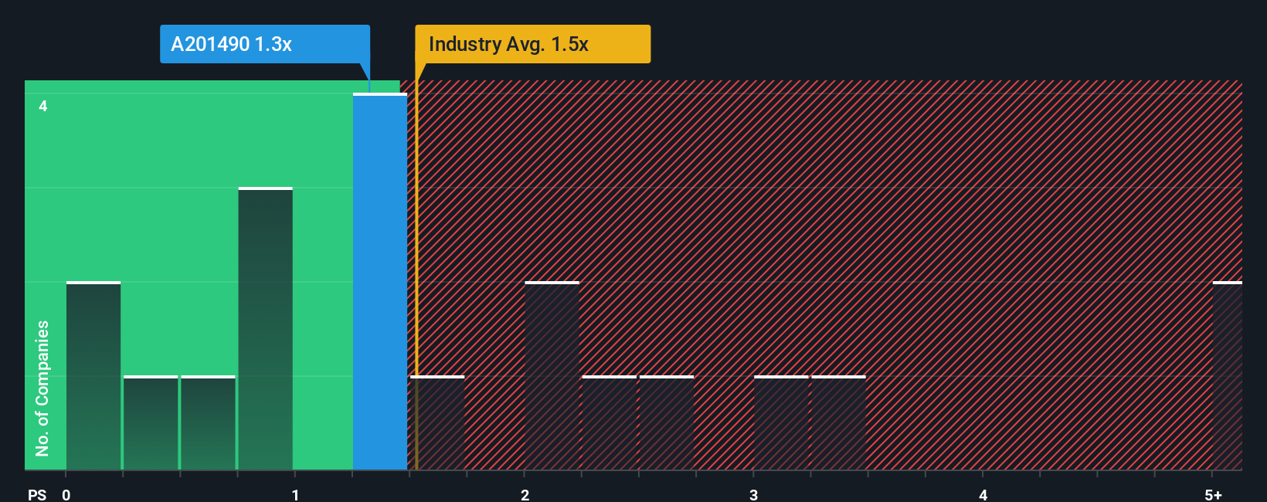Select the tall blue highlighted bar
Screen dimensions: 1267x502
point(380,282)
